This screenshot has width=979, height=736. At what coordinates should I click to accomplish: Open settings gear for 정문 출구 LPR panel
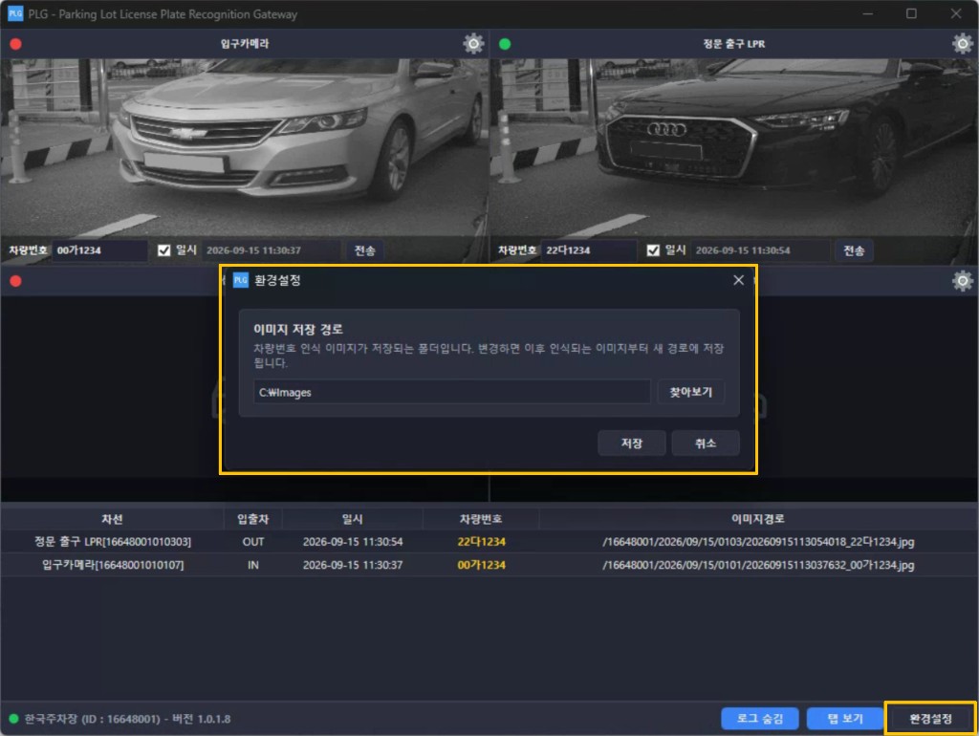(x=962, y=44)
